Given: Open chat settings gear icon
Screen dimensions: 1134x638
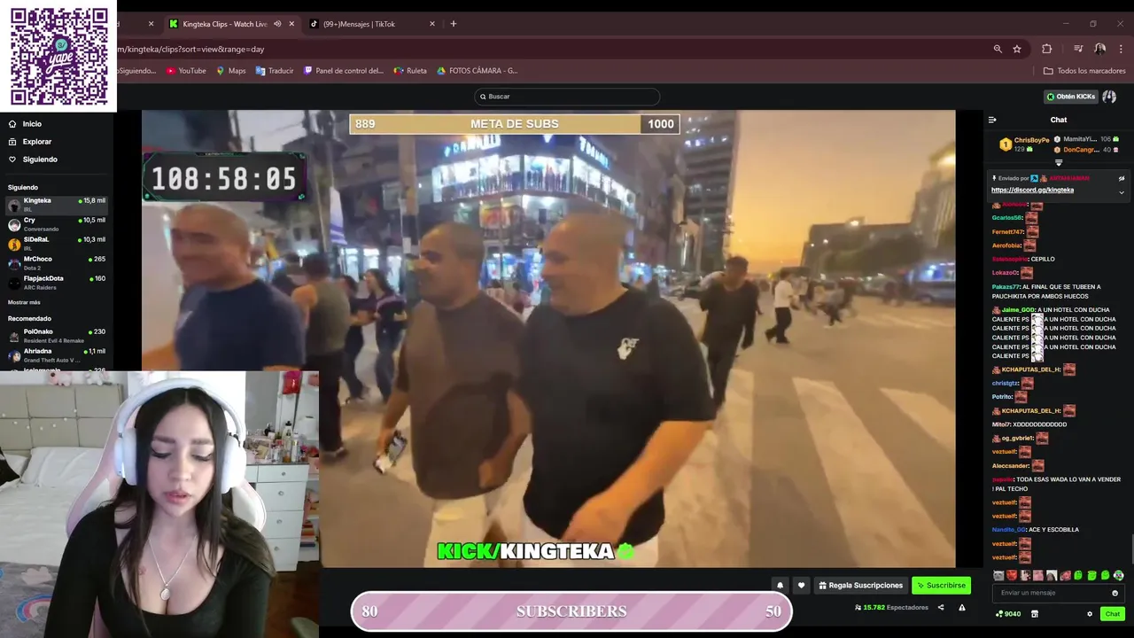Looking at the screenshot, I should (x=1090, y=614).
